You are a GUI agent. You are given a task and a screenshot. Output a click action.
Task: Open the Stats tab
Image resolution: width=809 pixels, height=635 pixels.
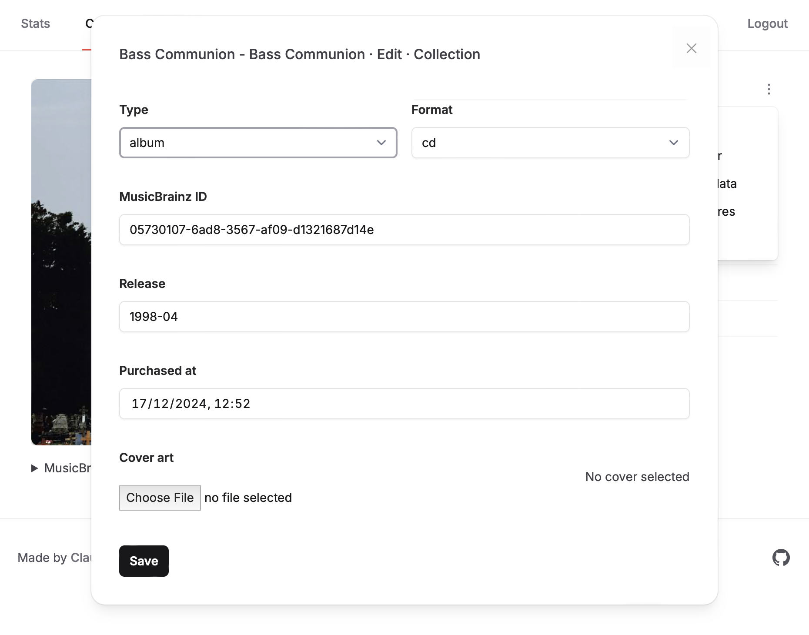[35, 23]
